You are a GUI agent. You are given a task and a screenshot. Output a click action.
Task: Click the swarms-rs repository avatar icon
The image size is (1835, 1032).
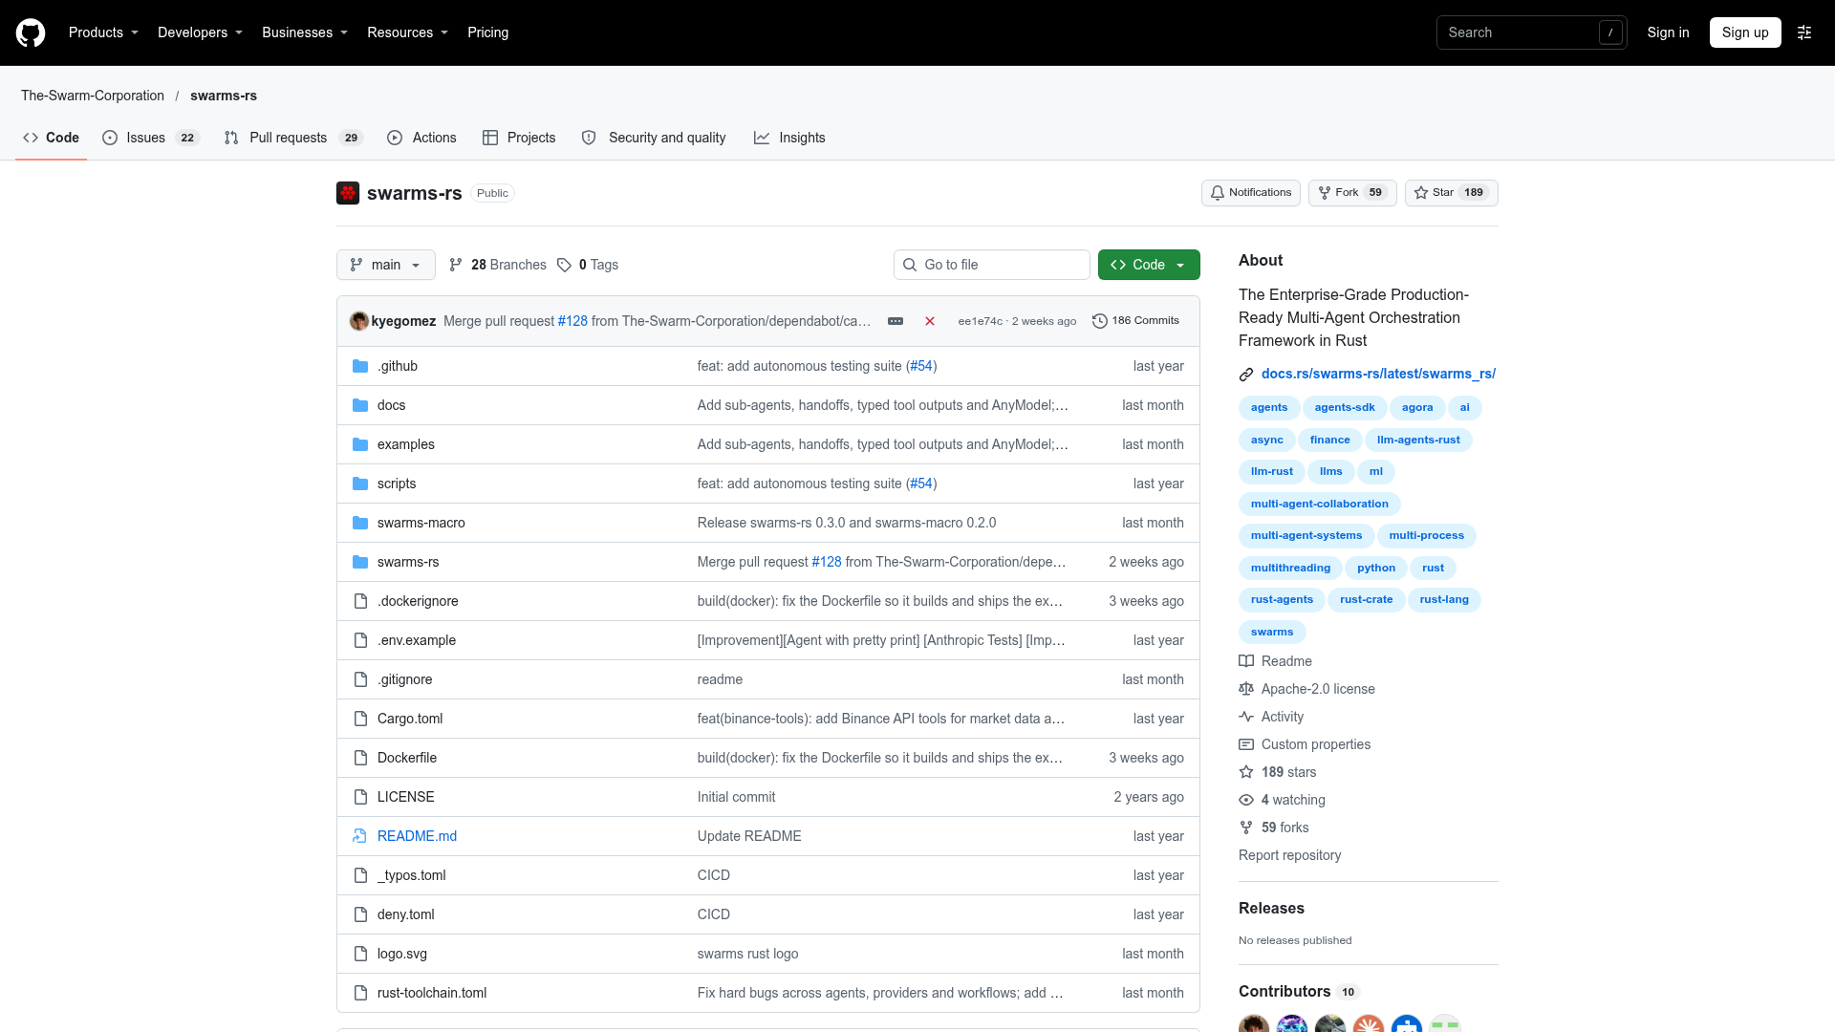348,193
